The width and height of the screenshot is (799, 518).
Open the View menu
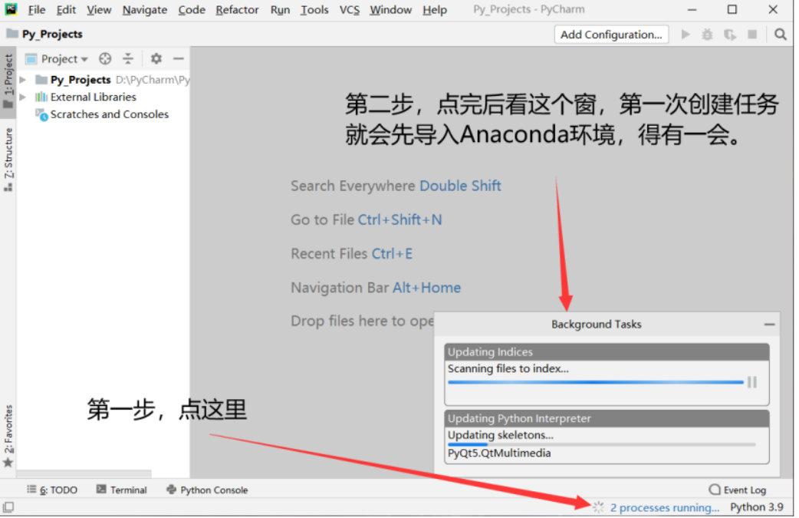99,10
